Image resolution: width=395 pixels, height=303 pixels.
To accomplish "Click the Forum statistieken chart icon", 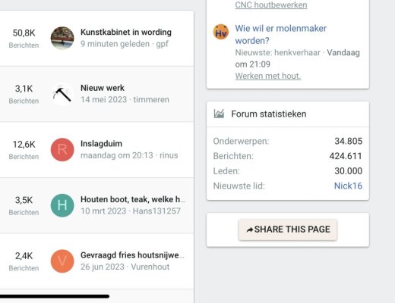I will [219, 114].
